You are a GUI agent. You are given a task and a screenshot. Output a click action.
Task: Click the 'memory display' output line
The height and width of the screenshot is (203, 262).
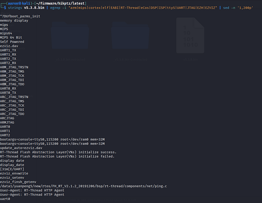tap(14, 21)
